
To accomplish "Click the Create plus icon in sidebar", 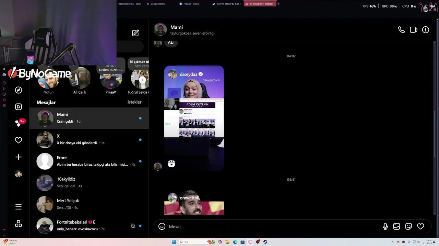I will coord(19,157).
